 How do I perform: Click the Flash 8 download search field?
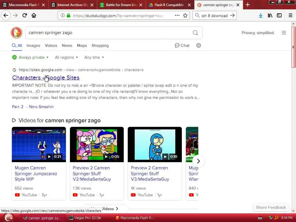click(214, 16)
